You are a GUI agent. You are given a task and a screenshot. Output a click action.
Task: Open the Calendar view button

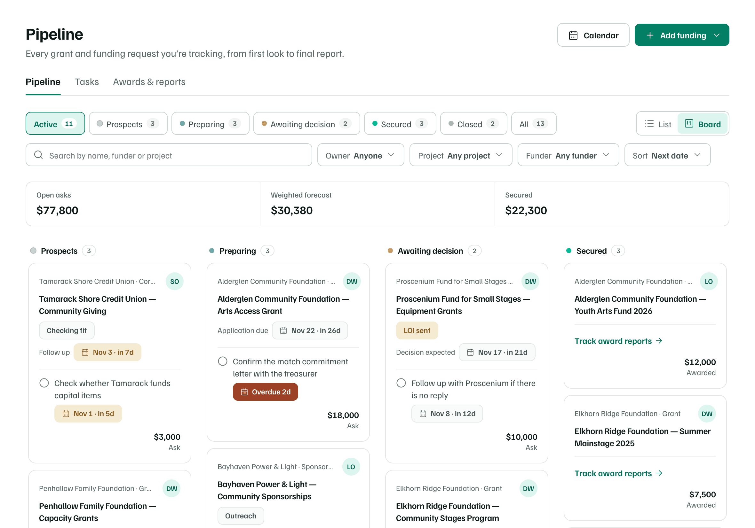pyautogui.click(x=593, y=35)
